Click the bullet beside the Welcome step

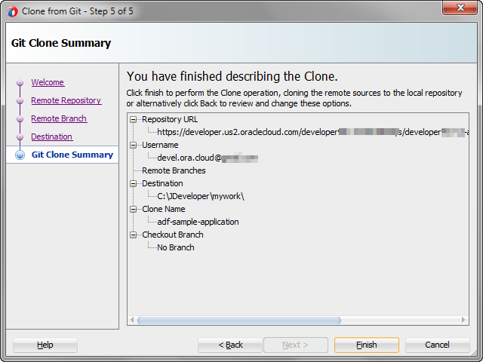20,83
